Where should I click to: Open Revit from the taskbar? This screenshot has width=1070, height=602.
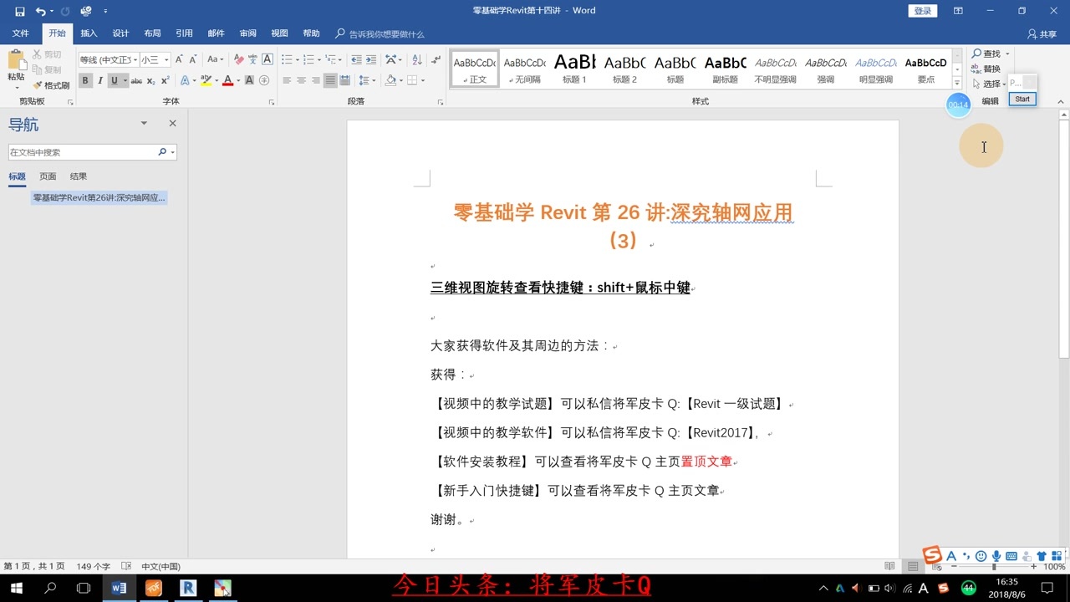pos(188,588)
